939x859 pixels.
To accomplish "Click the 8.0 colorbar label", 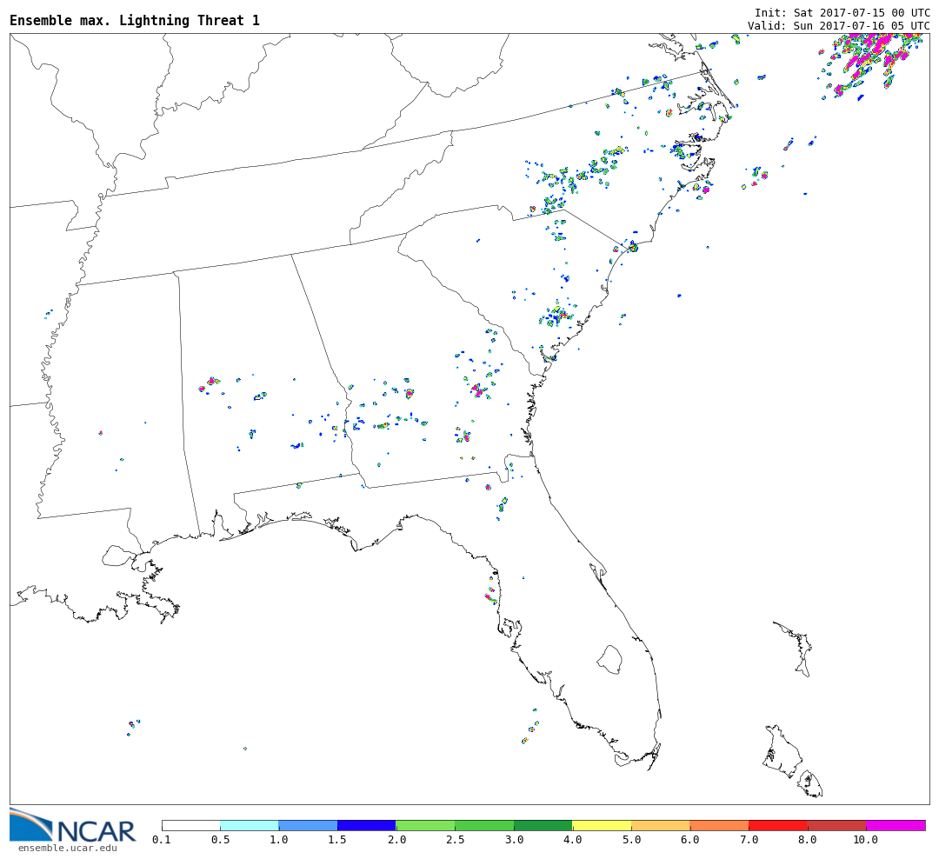I will point(807,840).
